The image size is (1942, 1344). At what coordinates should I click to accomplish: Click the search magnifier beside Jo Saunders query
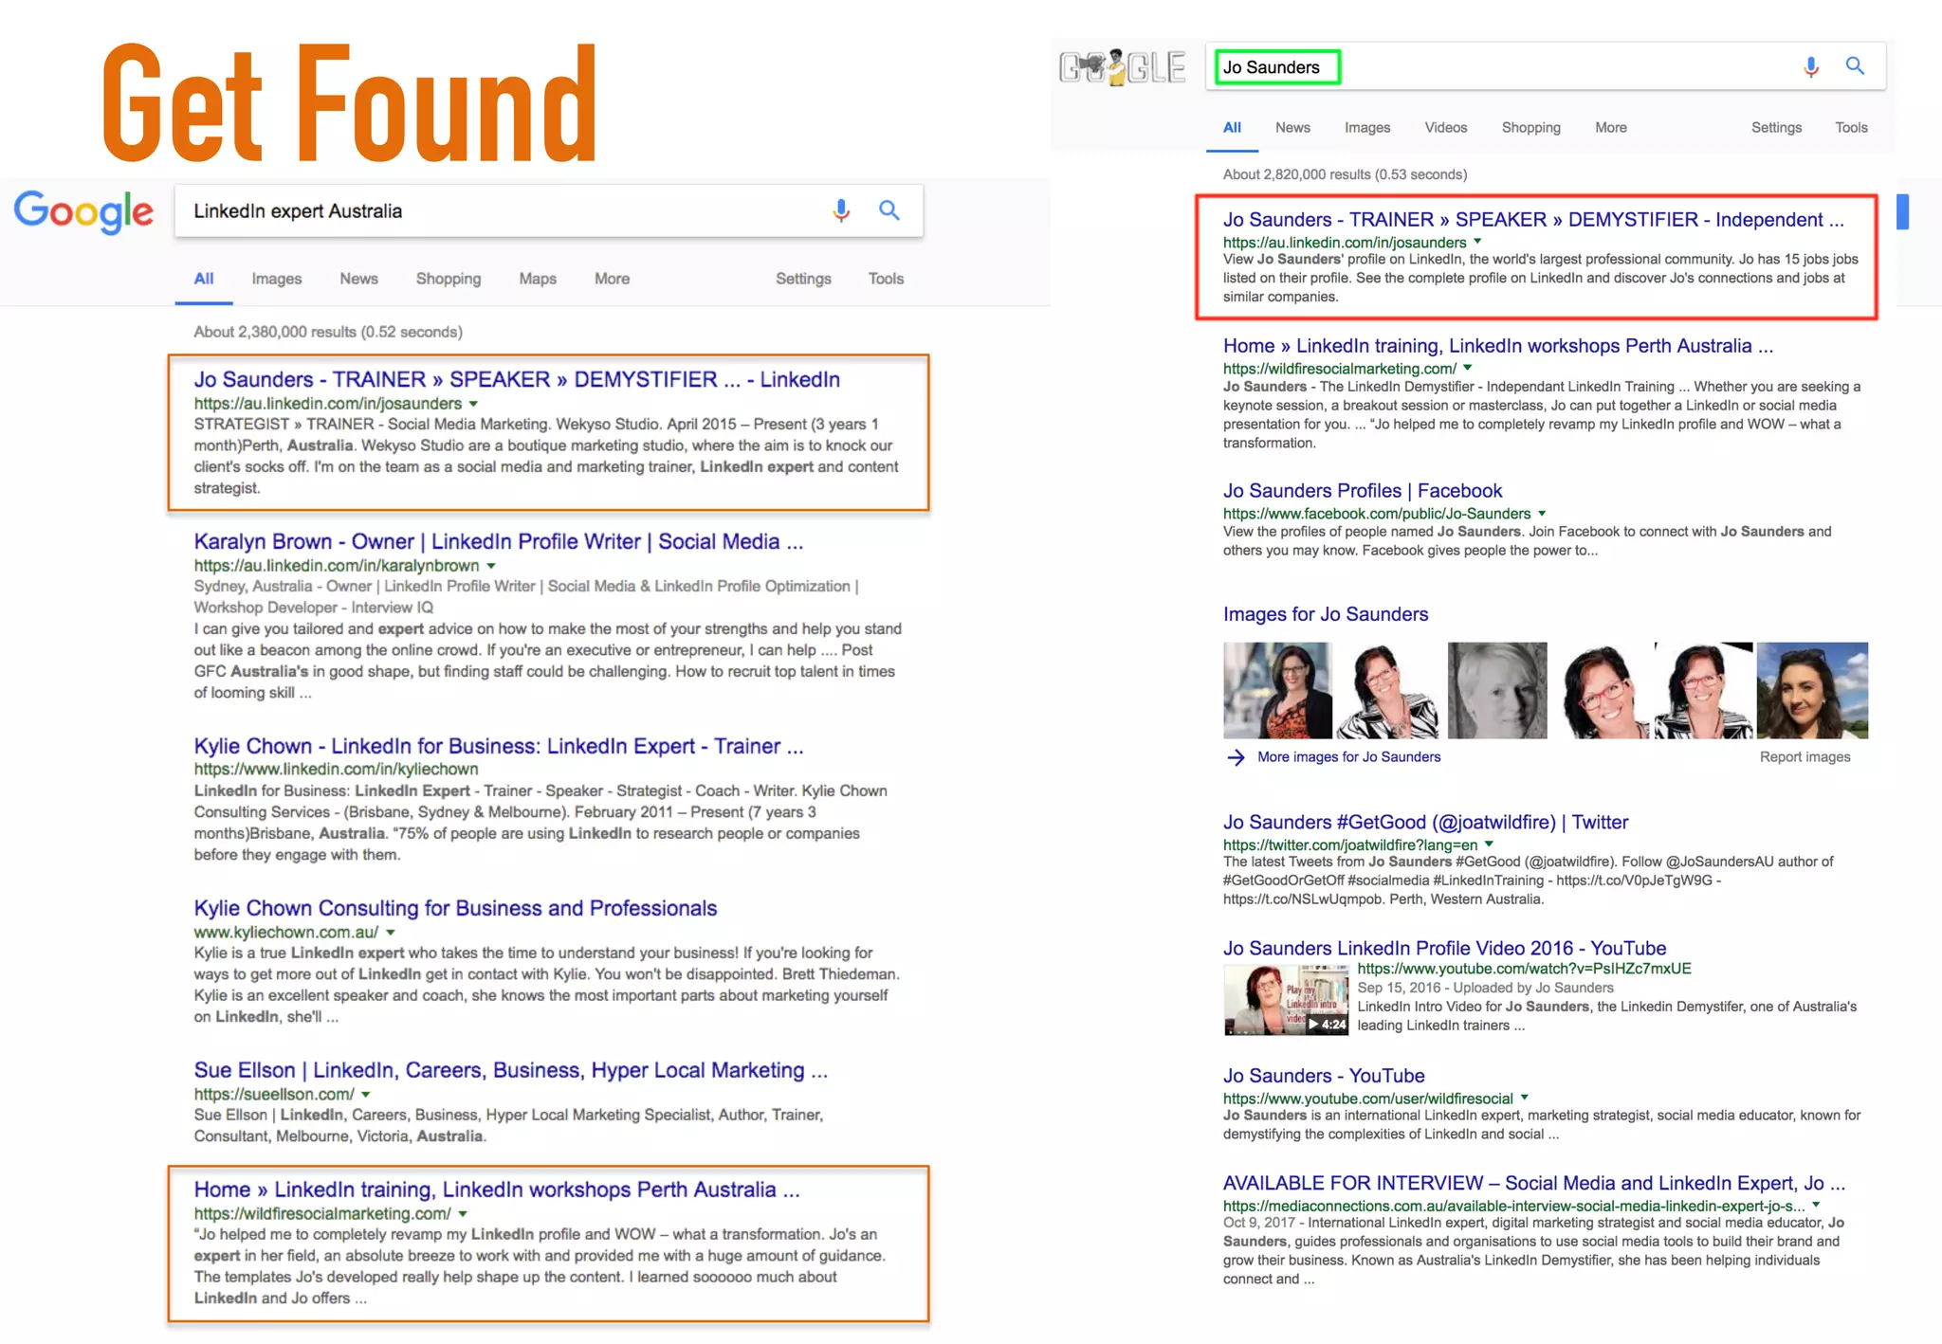(1855, 65)
